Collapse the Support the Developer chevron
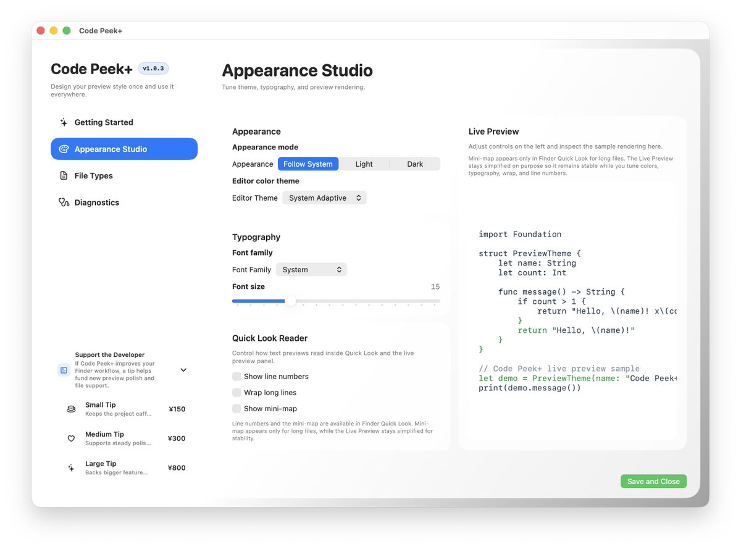 pyautogui.click(x=183, y=370)
